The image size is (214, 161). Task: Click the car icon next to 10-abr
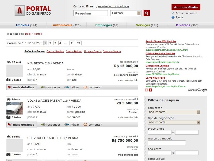click(9, 99)
